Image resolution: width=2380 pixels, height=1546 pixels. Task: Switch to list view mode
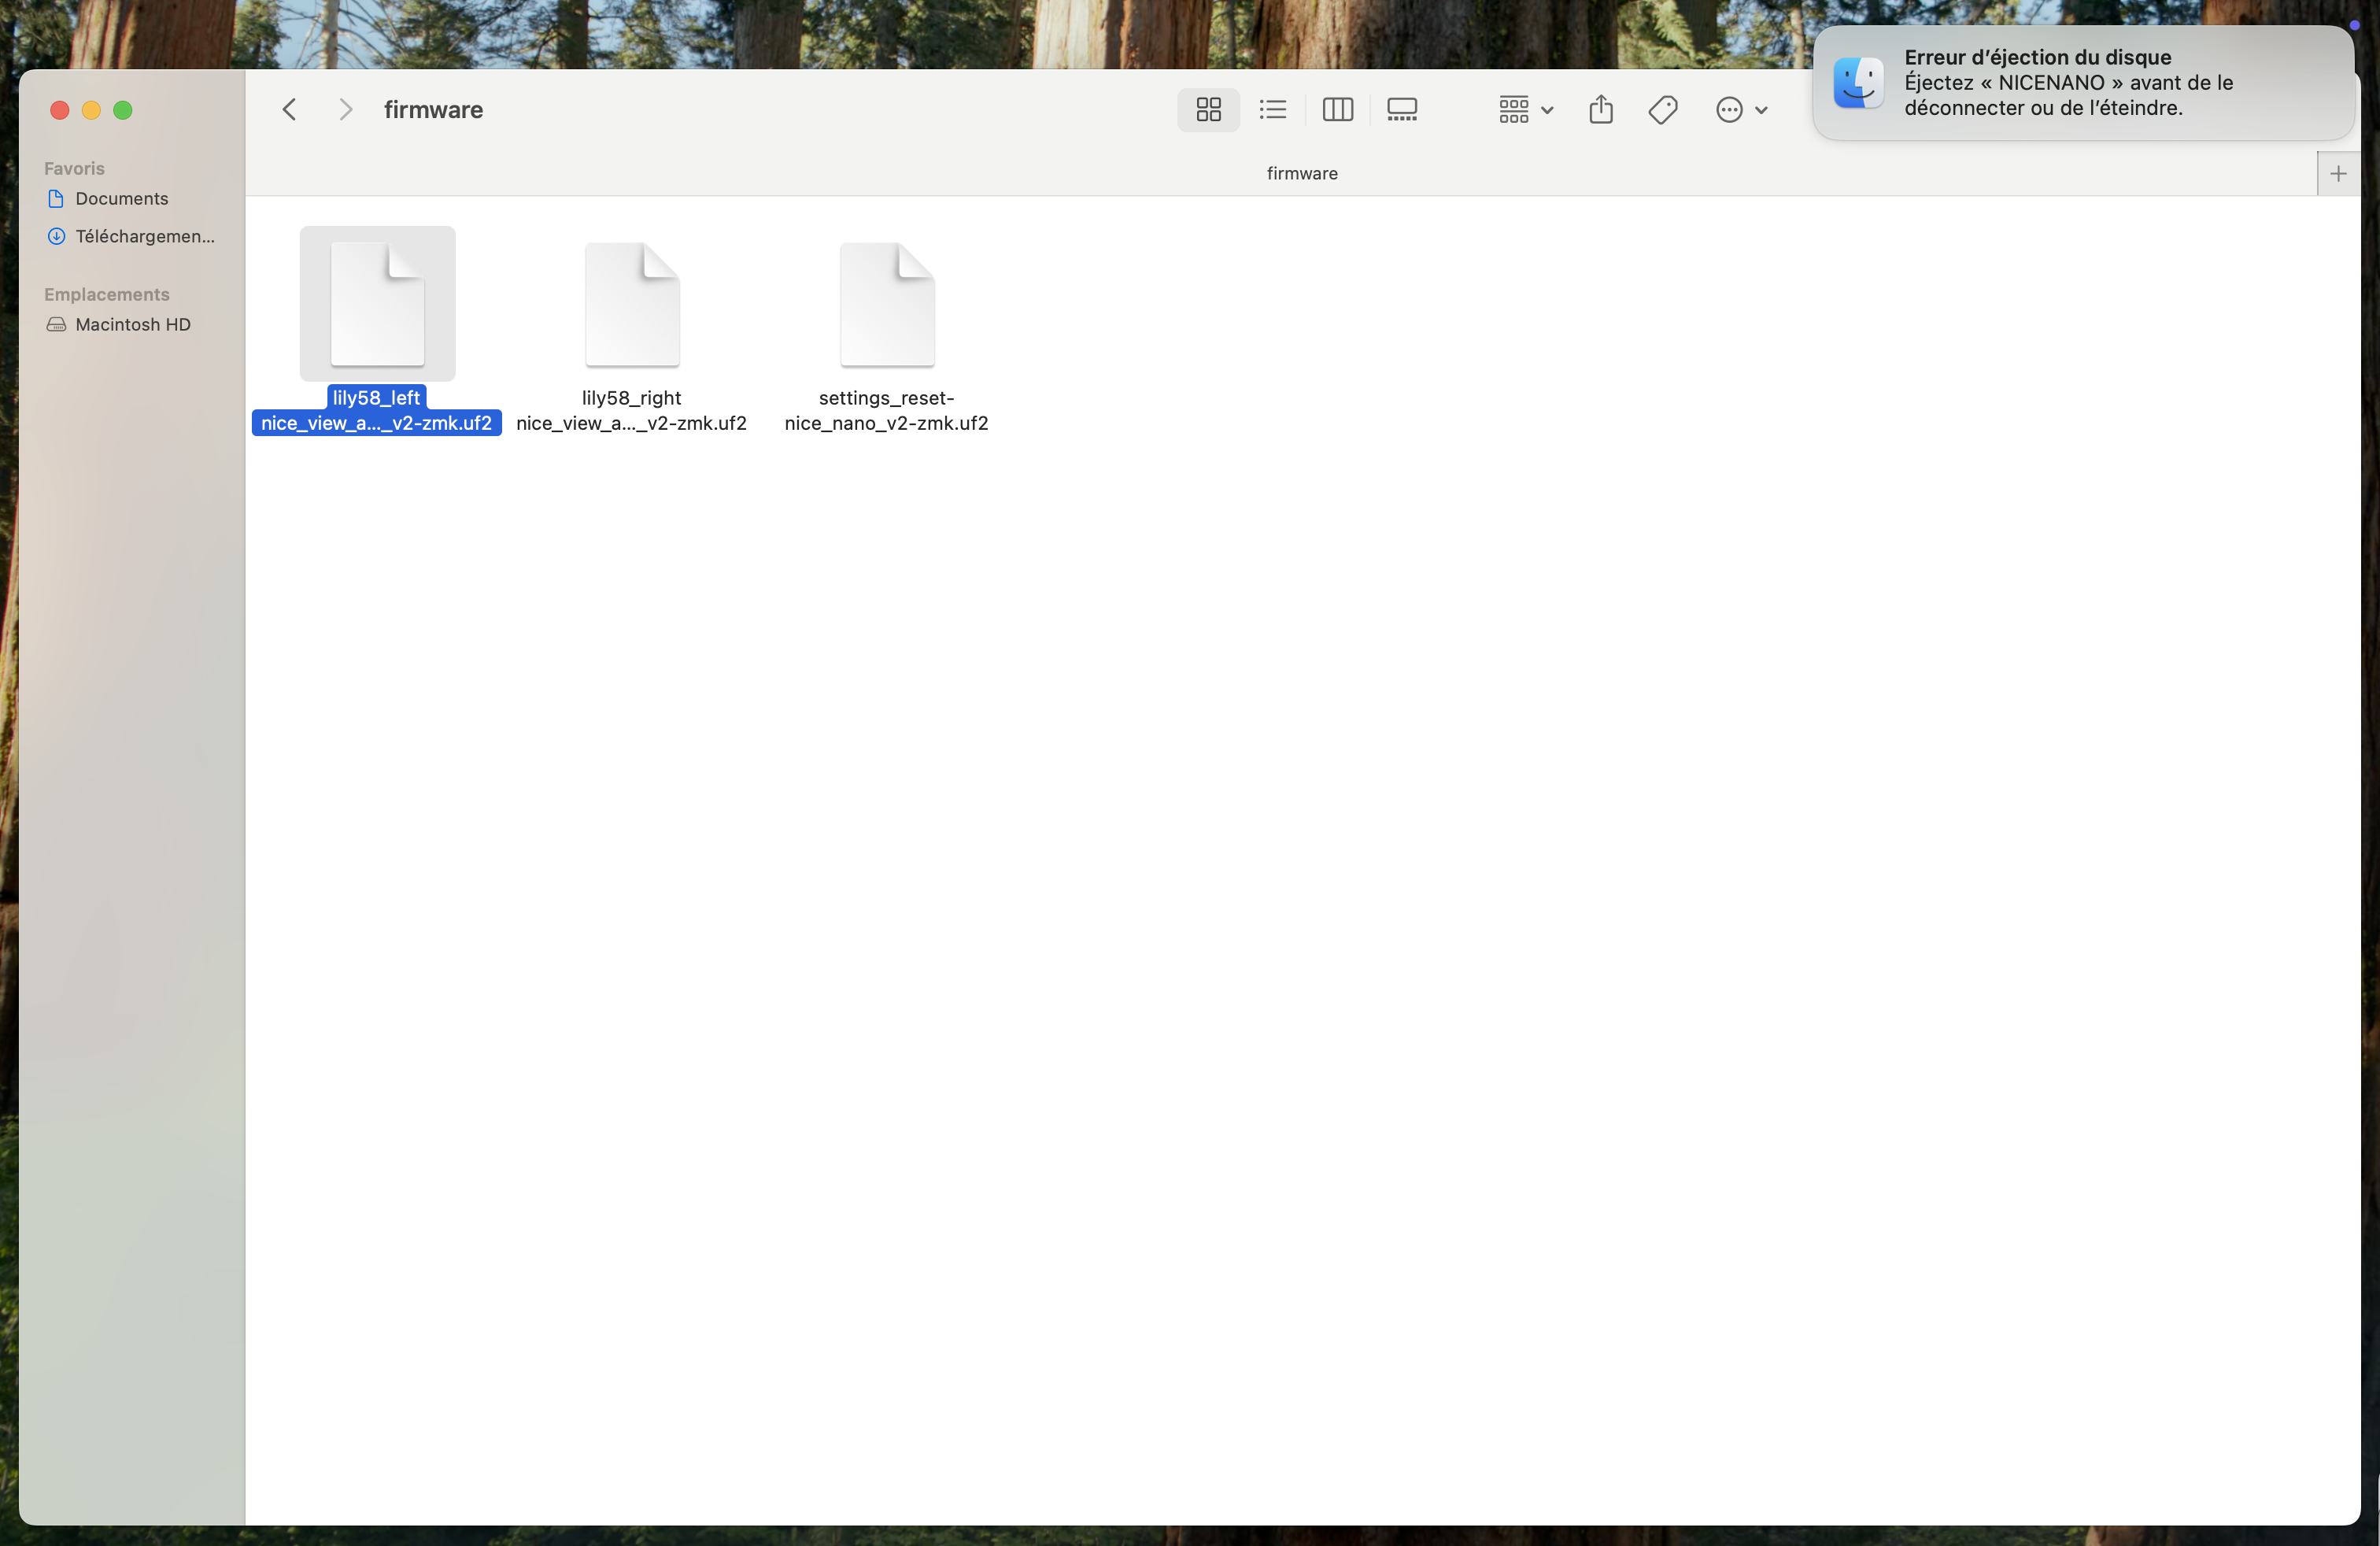(1272, 110)
